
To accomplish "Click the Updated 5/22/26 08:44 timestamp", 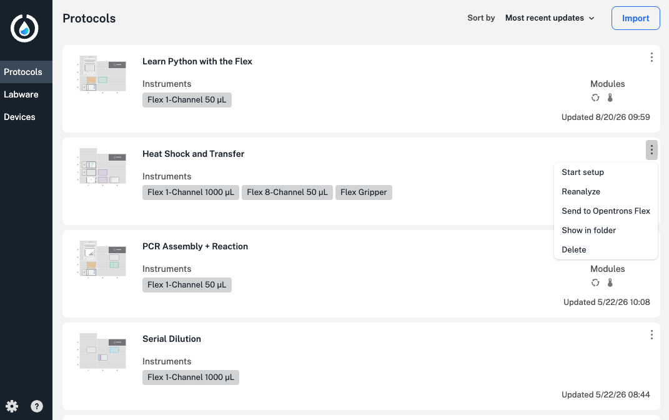I will tap(605, 395).
